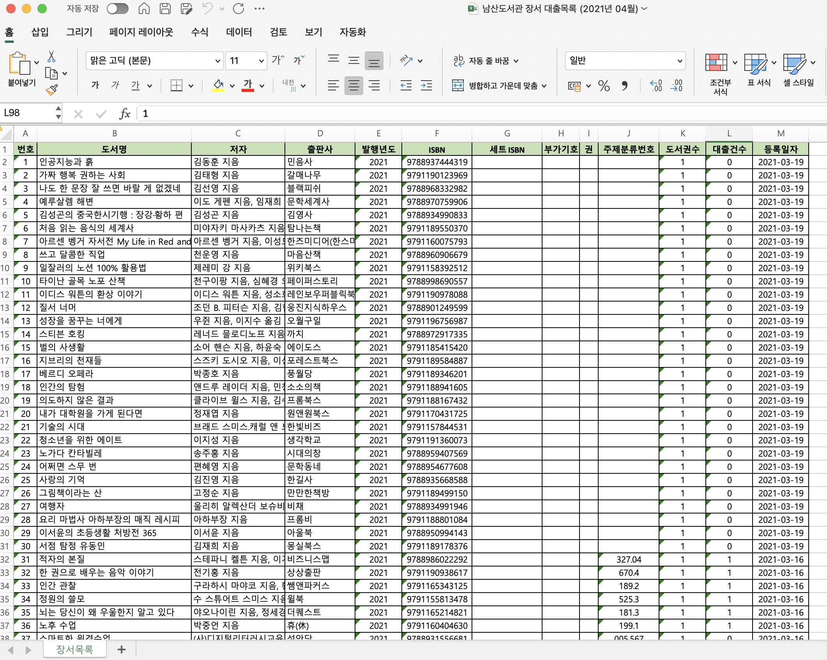
Task: Open the font name dropdown 맑은 고딕
Action: (x=217, y=61)
